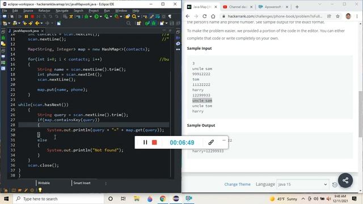This screenshot has width=363, height=204.
Task: Open the Coverage icon dropdown arrow
Action: pyautogui.click(x=111, y=16)
